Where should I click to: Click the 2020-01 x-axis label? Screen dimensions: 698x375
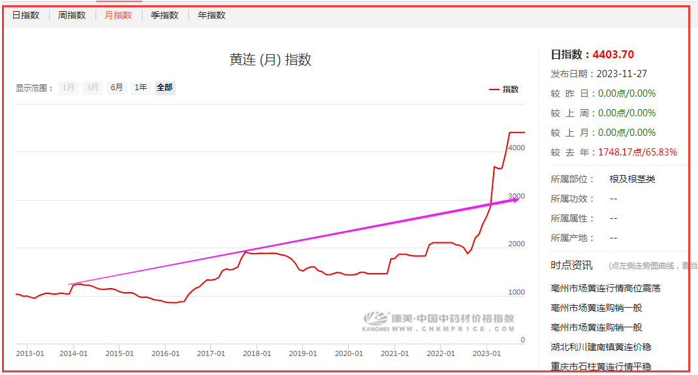tap(349, 353)
